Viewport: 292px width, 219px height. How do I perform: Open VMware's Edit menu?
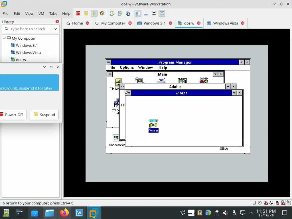[17, 13]
